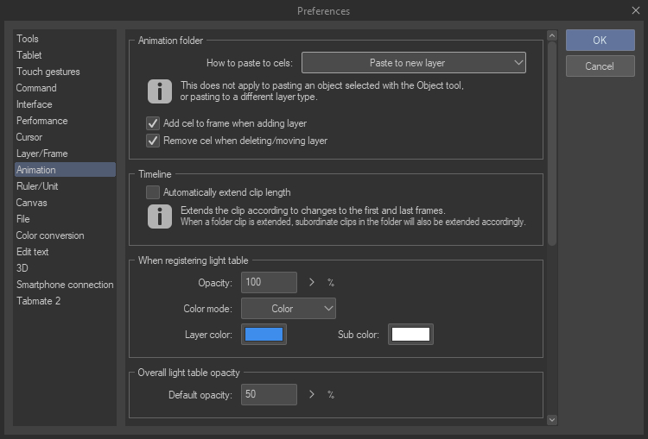Enable Automatically extend clip length
Image resolution: width=648 pixels, height=439 pixels.
pyautogui.click(x=153, y=192)
